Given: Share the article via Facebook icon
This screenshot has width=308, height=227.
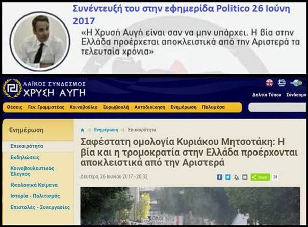Looking at the screenshot, I should point(220,177).
